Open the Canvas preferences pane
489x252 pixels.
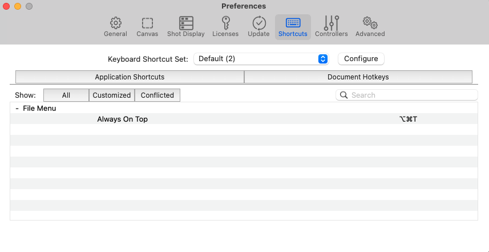pyautogui.click(x=147, y=27)
